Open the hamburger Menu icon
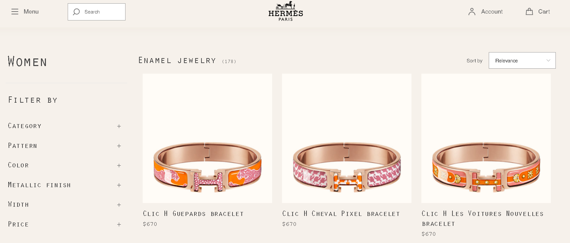 click(15, 12)
